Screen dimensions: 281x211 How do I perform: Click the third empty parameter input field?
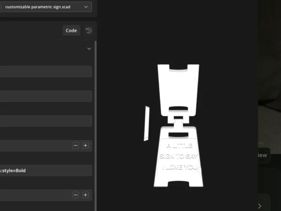pos(46,121)
